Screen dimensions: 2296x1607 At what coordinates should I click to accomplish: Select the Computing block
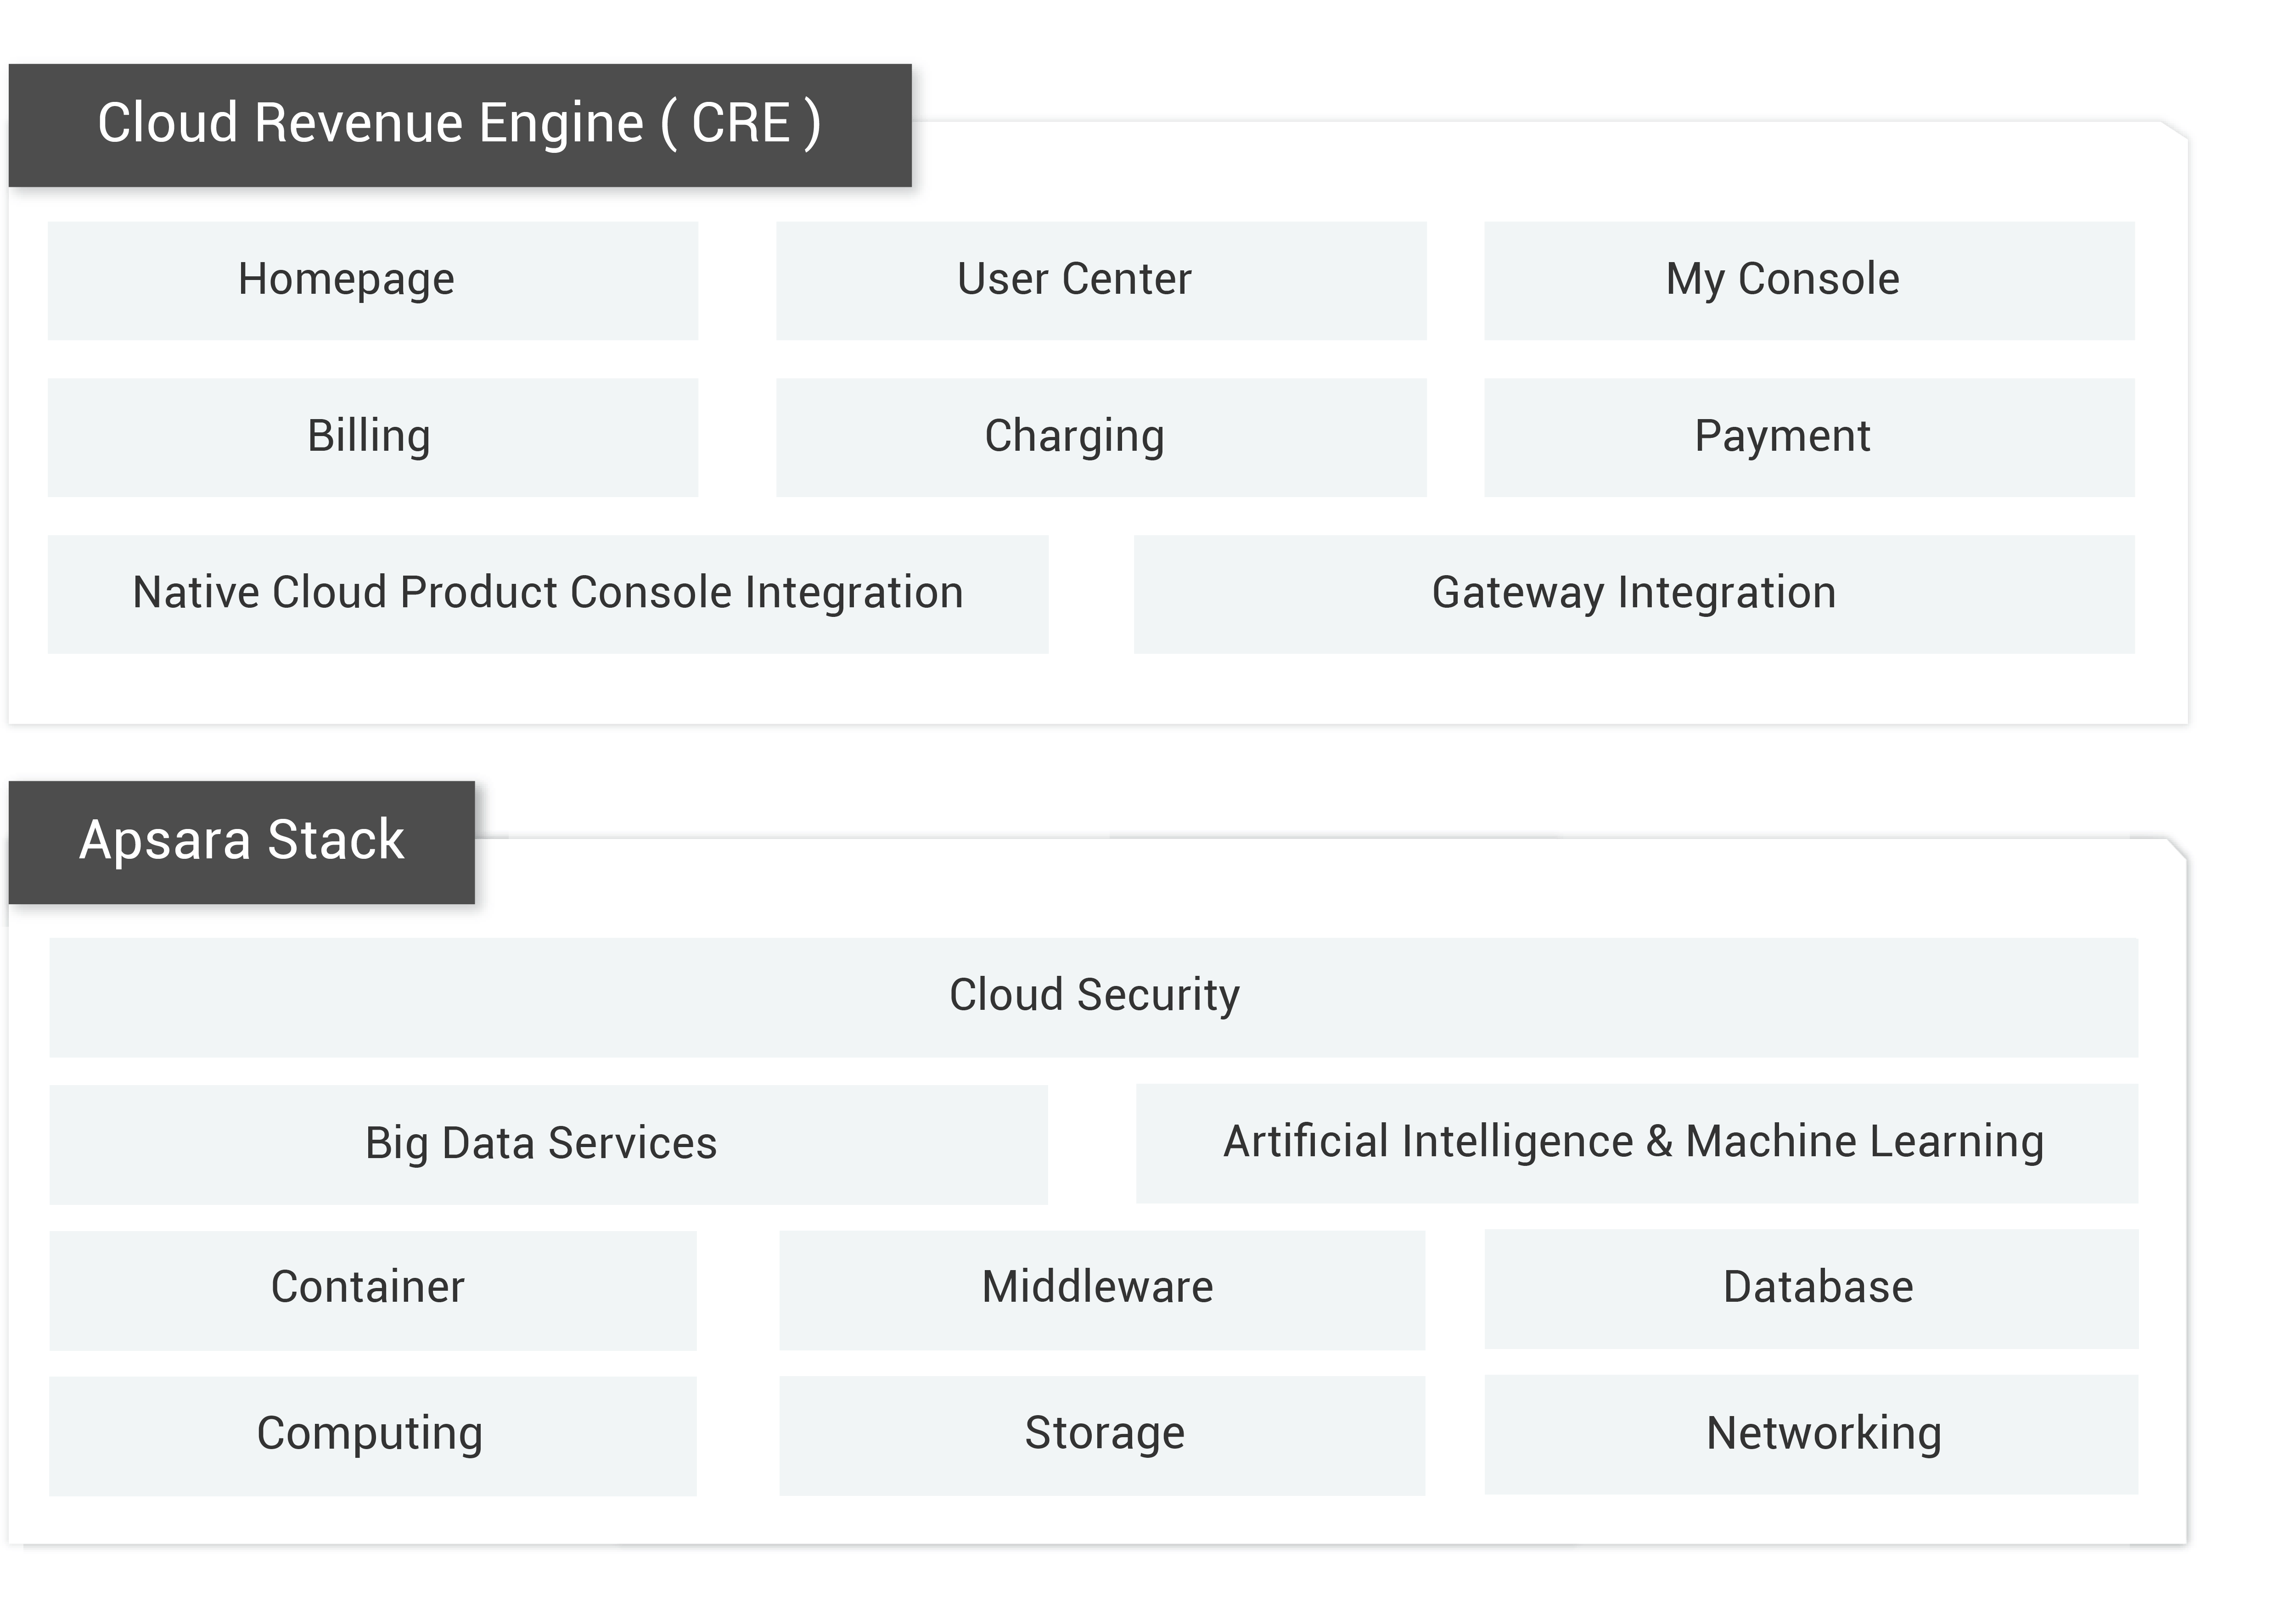click(372, 1436)
